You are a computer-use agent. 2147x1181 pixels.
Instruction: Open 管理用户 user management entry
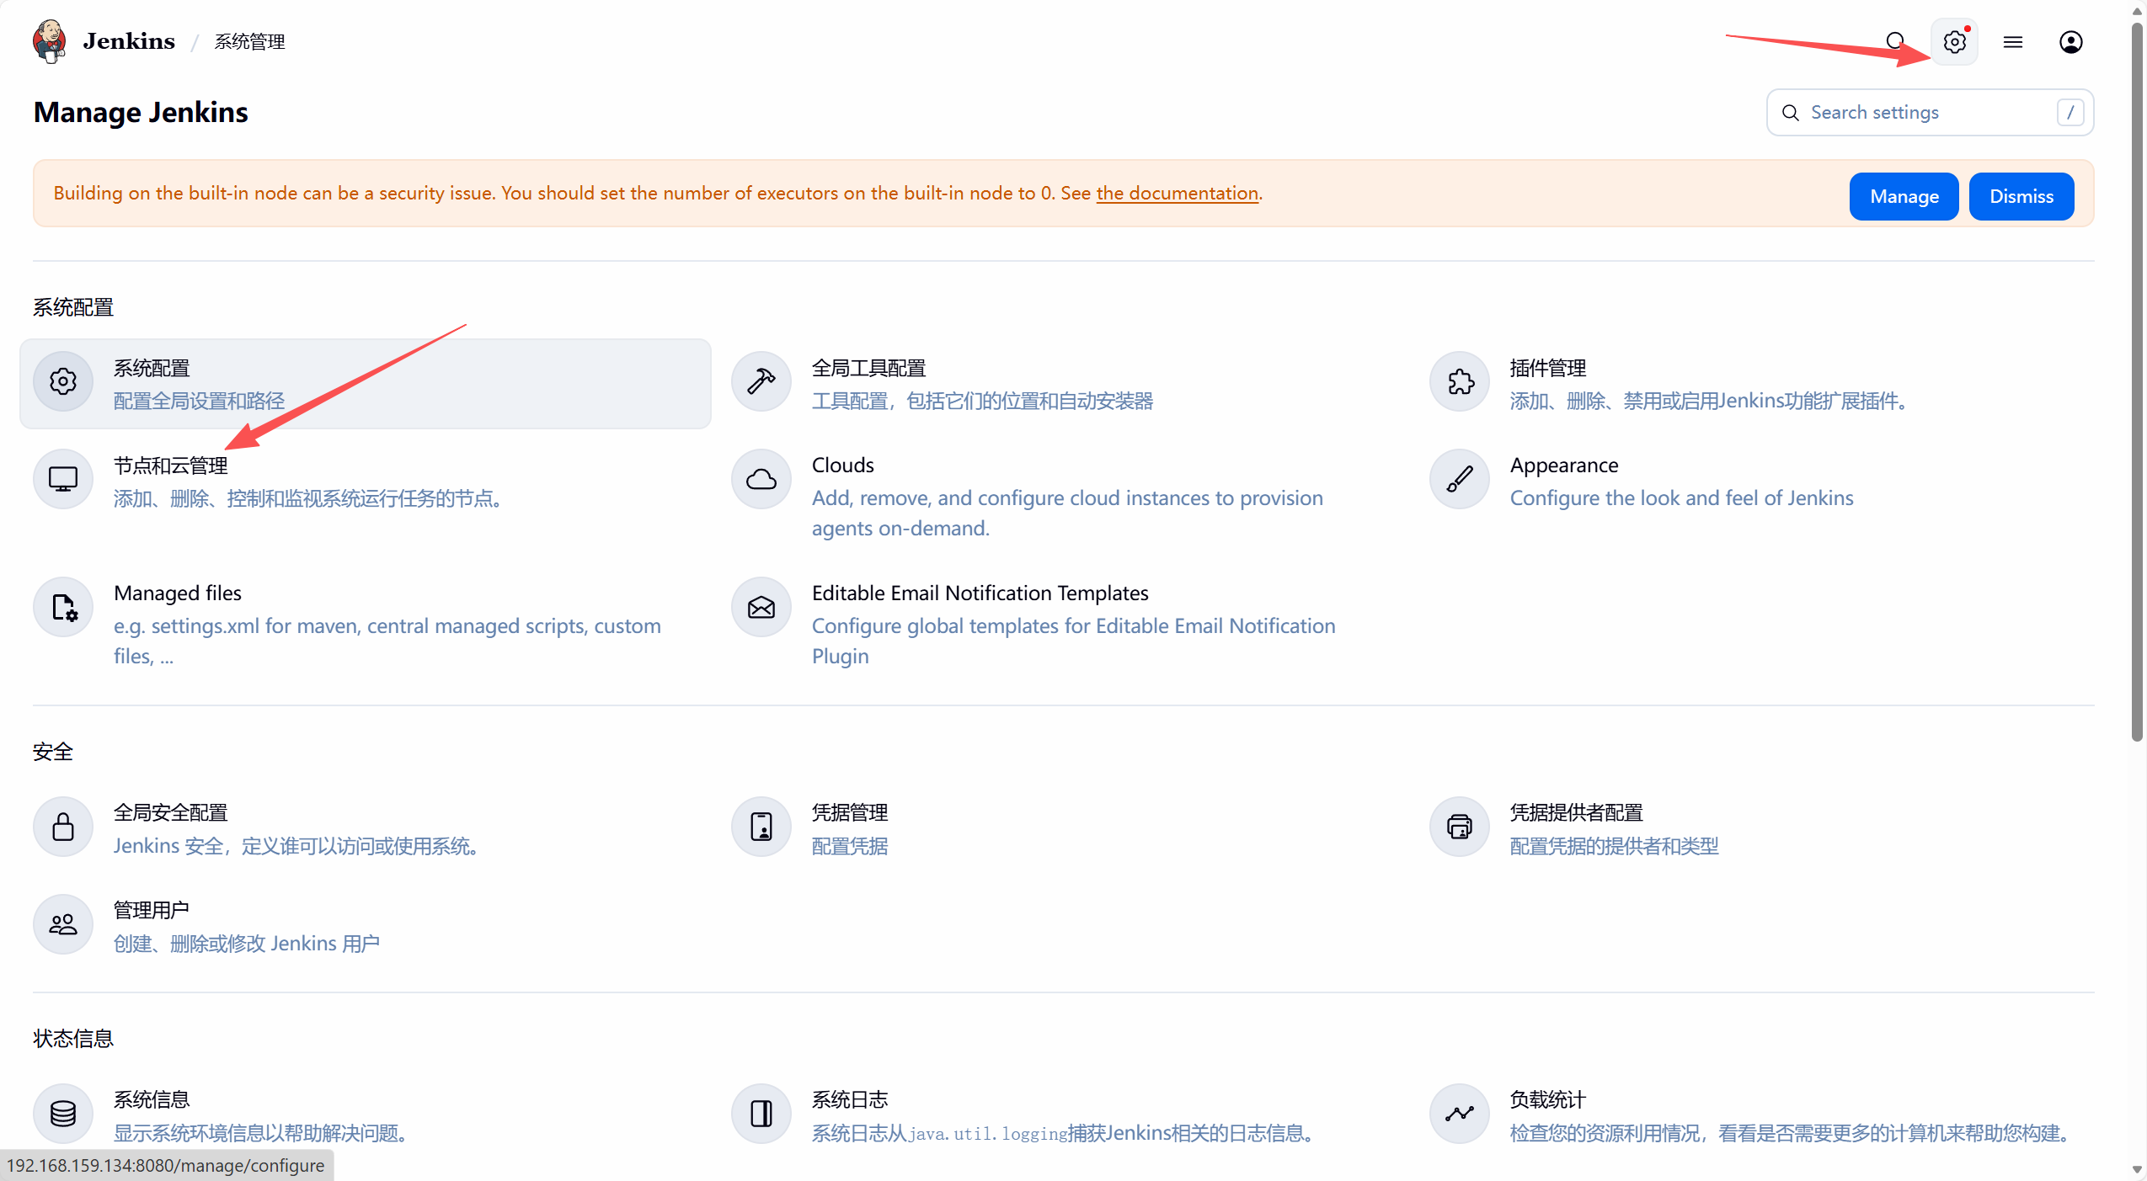pyautogui.click(x=152, y=910)
